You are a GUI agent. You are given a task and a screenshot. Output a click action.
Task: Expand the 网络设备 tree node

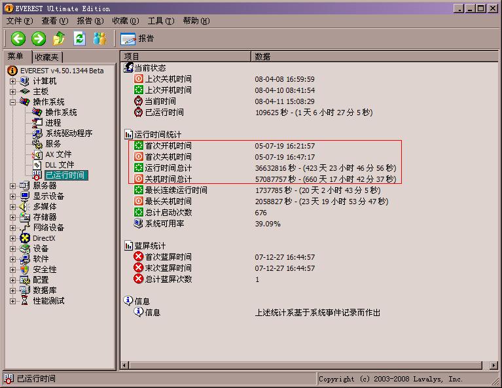click(12, 228)
